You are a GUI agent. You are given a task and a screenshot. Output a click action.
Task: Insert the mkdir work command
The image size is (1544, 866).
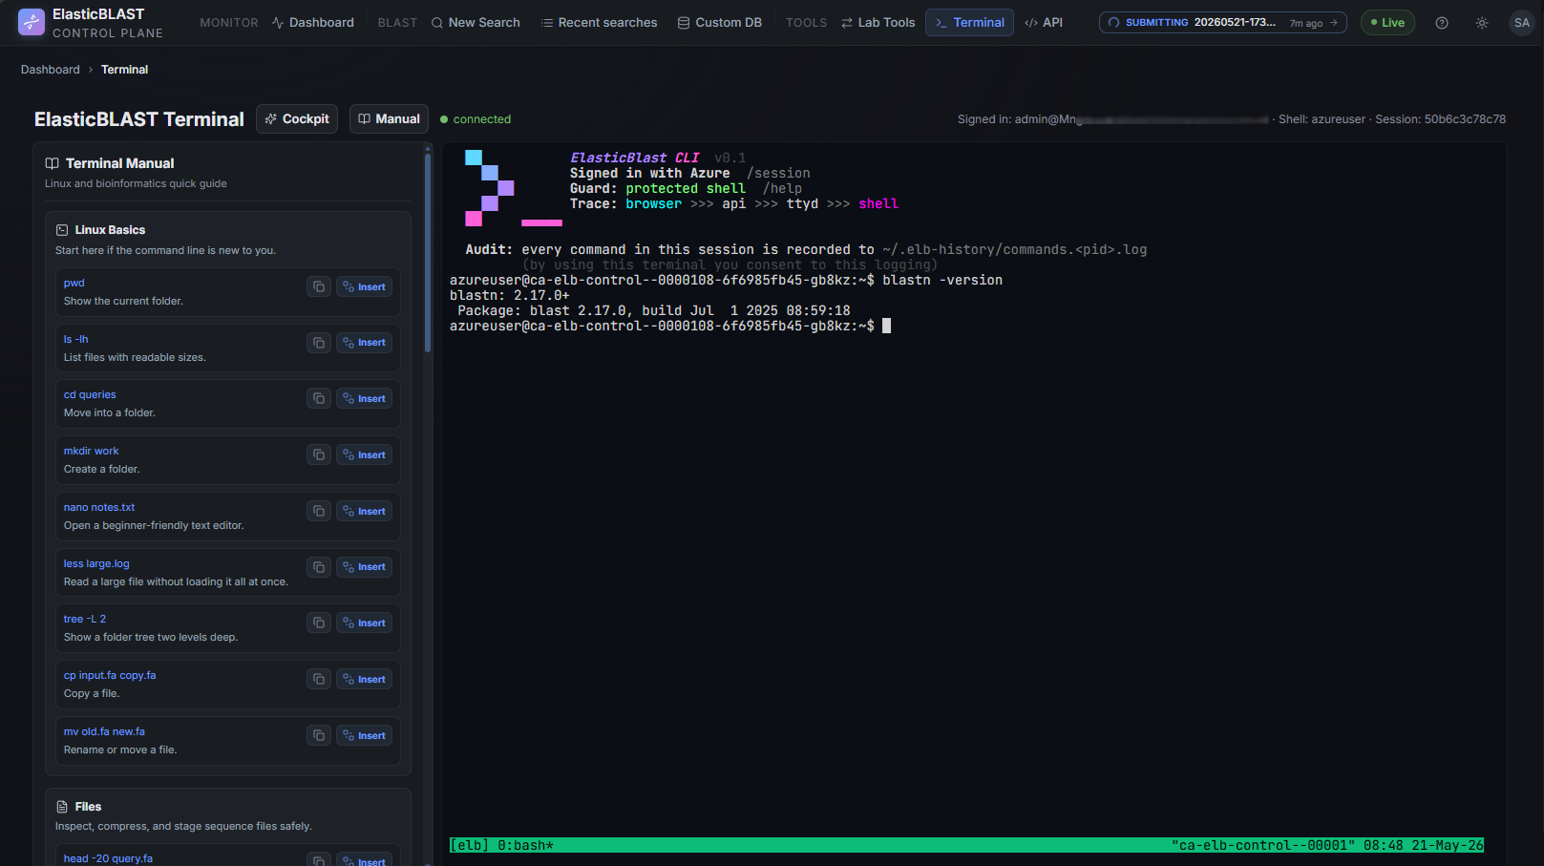(x=364, y=454)
